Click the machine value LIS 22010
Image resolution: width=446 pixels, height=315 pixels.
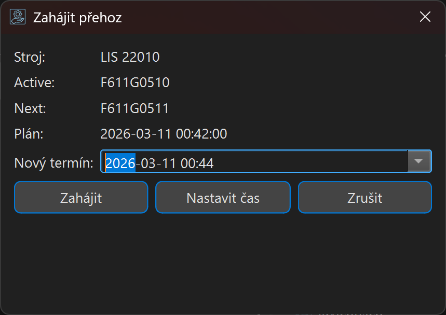click(130, 57)
